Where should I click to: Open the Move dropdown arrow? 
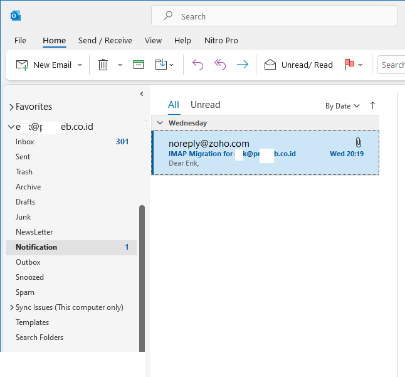click(172, 65)
